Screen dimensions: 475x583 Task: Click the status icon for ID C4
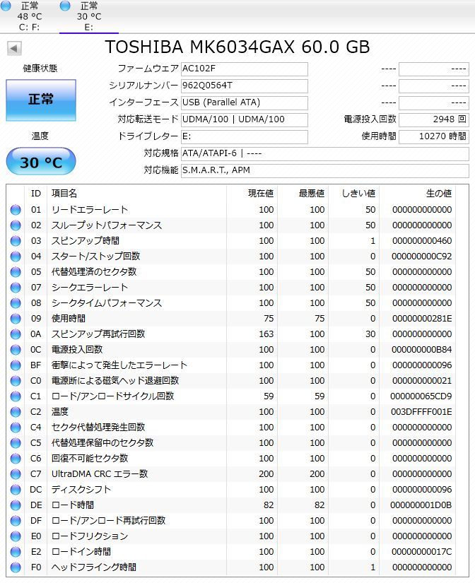click(x=16, y=428)
